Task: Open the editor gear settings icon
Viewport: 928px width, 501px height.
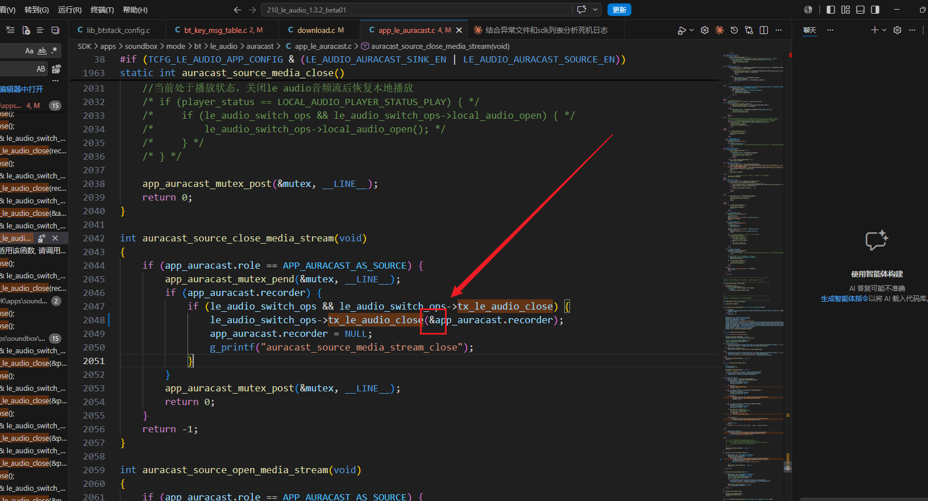Action: 705,30
